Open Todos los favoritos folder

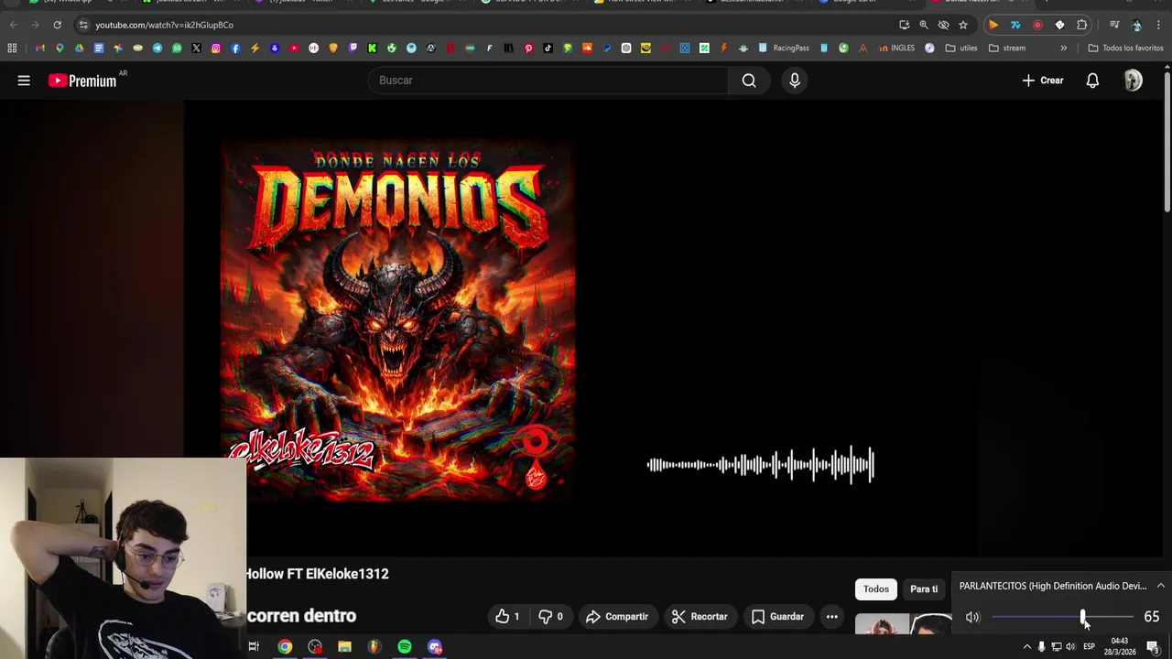tap(1125, 48)
